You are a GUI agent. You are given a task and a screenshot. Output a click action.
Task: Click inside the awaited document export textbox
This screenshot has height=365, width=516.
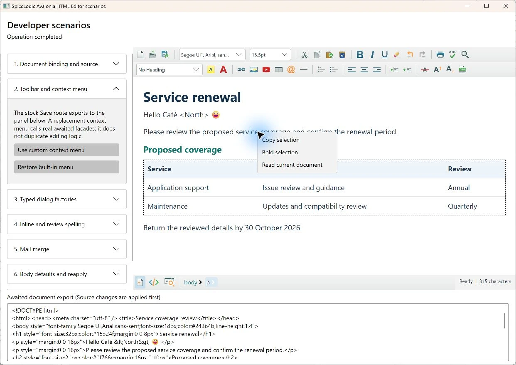(258, 332)
